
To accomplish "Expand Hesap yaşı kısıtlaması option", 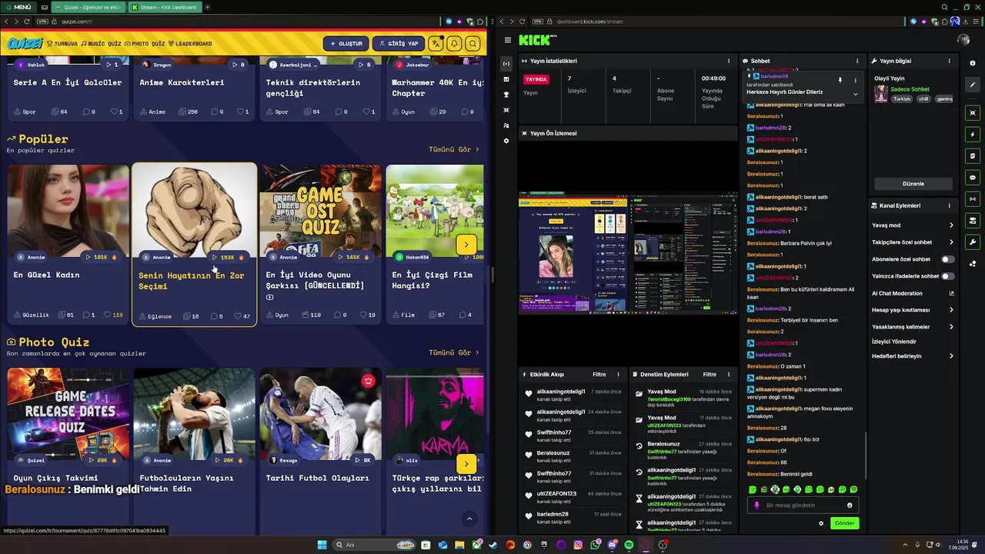I will [x=913, y=310].
